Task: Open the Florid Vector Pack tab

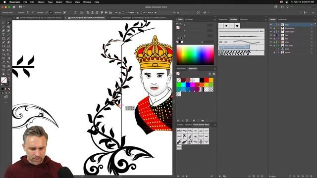Action: tap(201, 125)
